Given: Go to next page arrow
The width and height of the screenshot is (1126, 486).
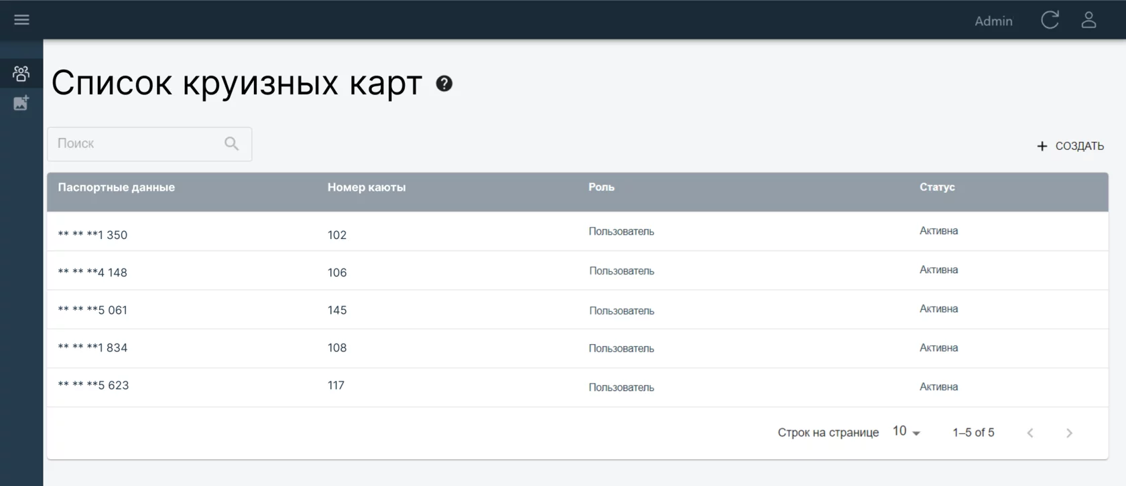Looking at the screenshot, I should point(1069,433).
